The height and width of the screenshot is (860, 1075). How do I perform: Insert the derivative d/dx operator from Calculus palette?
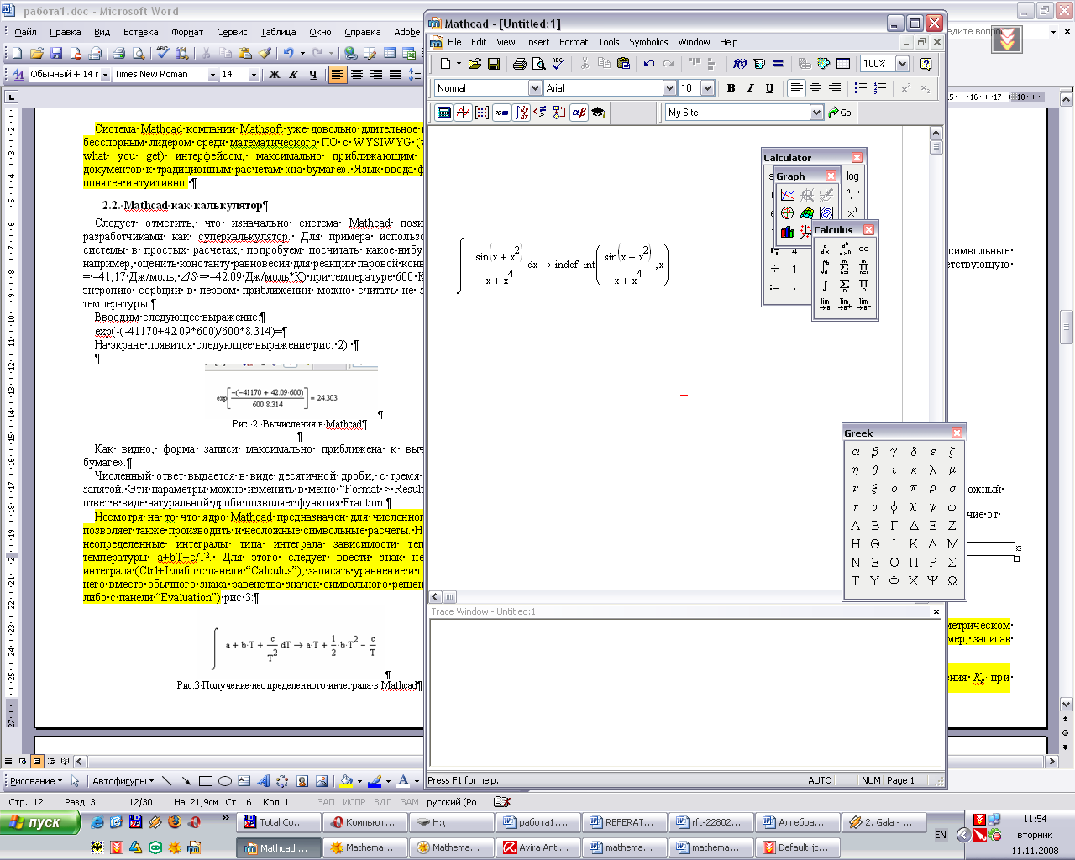click(x=825, y=249)
